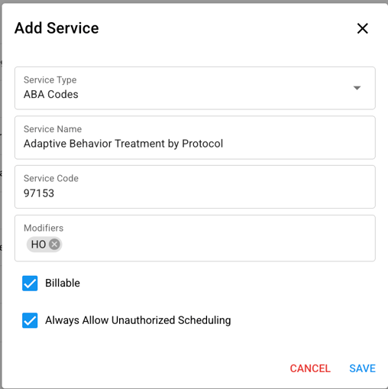Screen dimensions: 388x389
Task: Remove the HO modifier chip
Action: [54, 245]
